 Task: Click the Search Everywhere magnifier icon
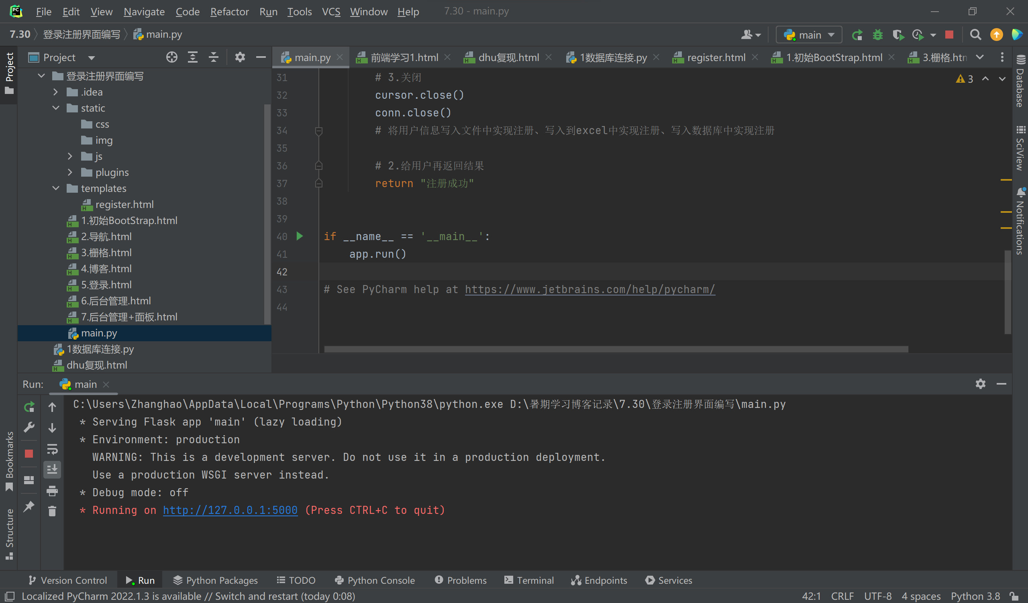(975, 35)
